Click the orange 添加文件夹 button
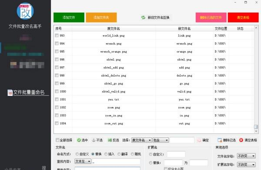This screenshot has height=170, width=261. [x=101, y=17]
